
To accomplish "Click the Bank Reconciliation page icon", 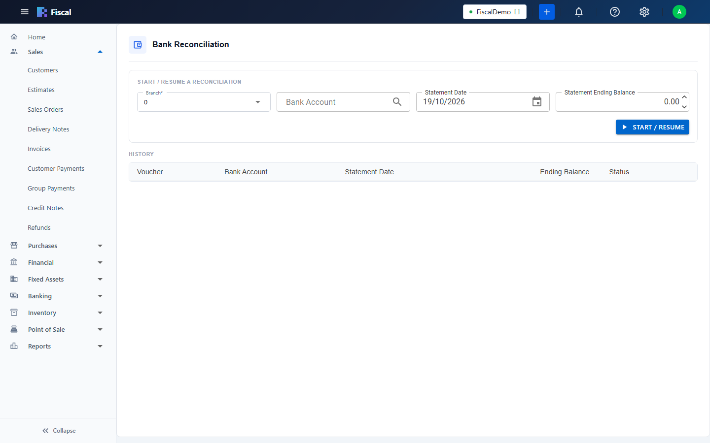I will tap(138, 45).
